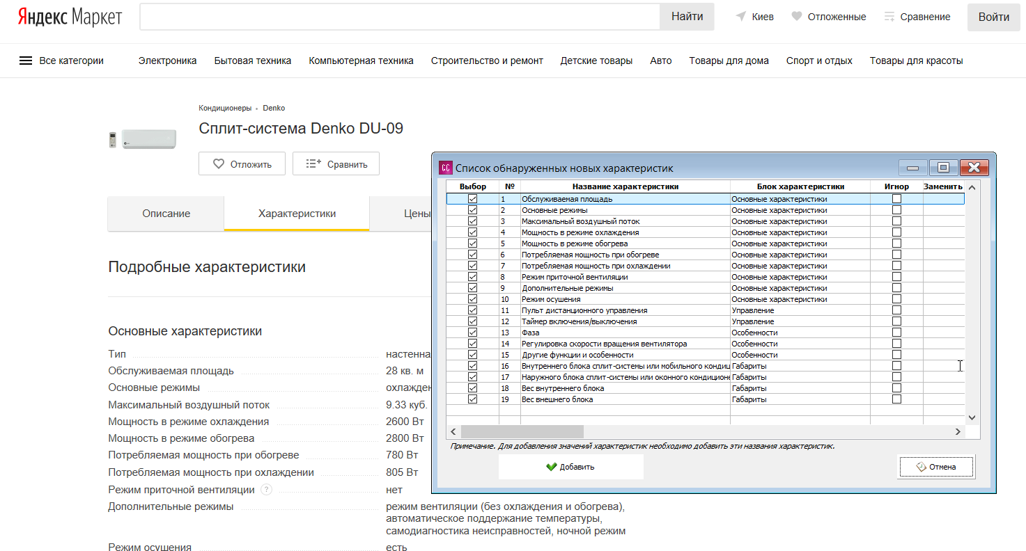Click the Игнор column header
This screenshot has height=551, width=1026.
(x=896, y=186)
